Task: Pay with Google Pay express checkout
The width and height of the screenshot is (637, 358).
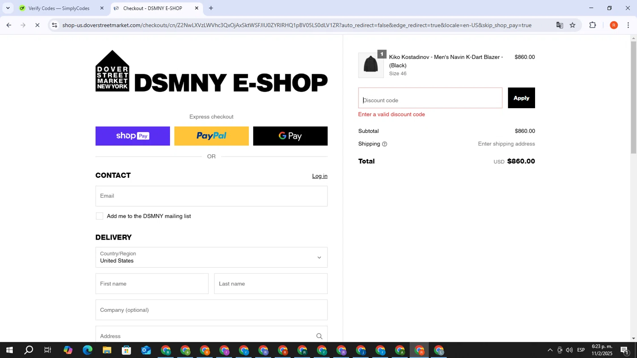Action: click(290, 136)
